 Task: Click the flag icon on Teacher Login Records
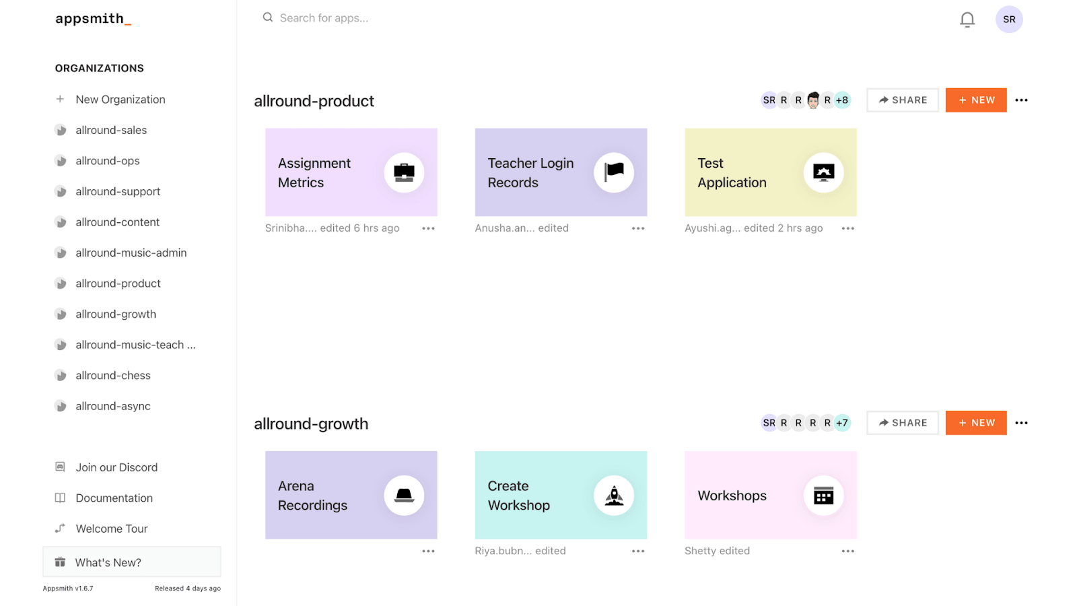613,173
